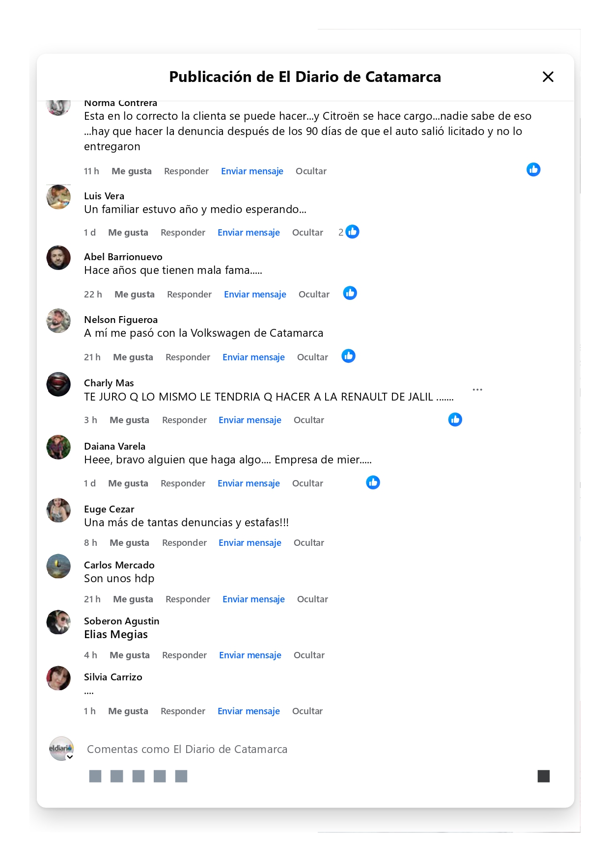Open the reaction icon on Daiana Varela's comment
The height and width of the screenshot is (861, 609).
pyautogui.click(x=373, y=483)
